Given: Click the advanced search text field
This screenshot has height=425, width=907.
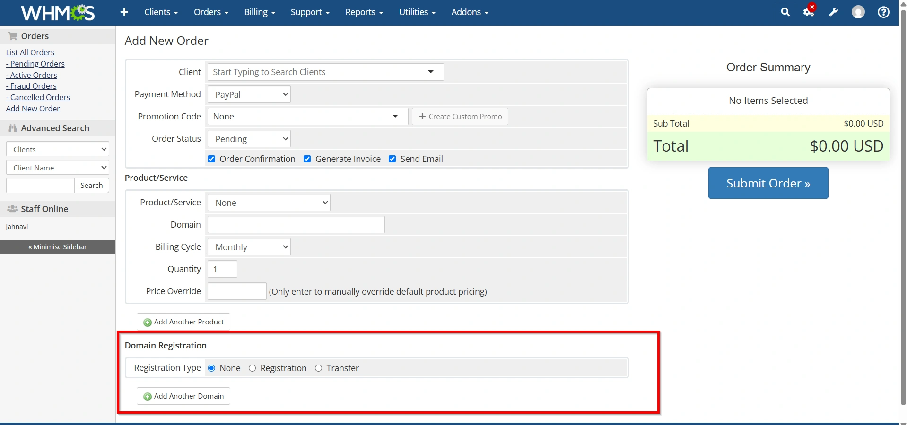Looking at the screenshot, I should pos(40,186).
